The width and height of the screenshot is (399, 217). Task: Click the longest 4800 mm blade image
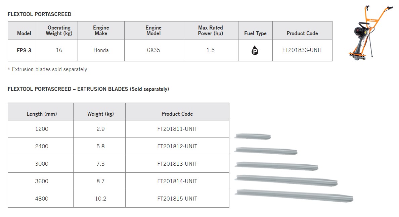click(x=294, y=196)
